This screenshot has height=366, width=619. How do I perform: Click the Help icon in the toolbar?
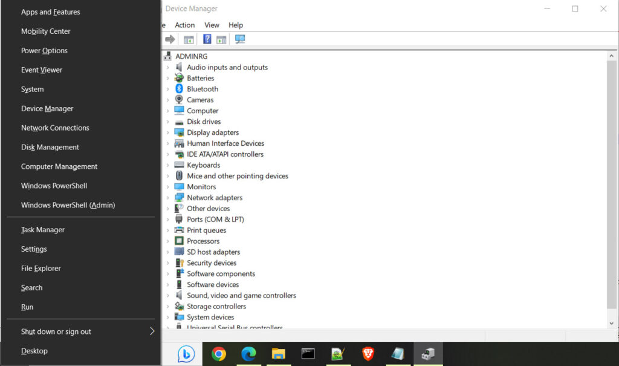tap(206, 39)
